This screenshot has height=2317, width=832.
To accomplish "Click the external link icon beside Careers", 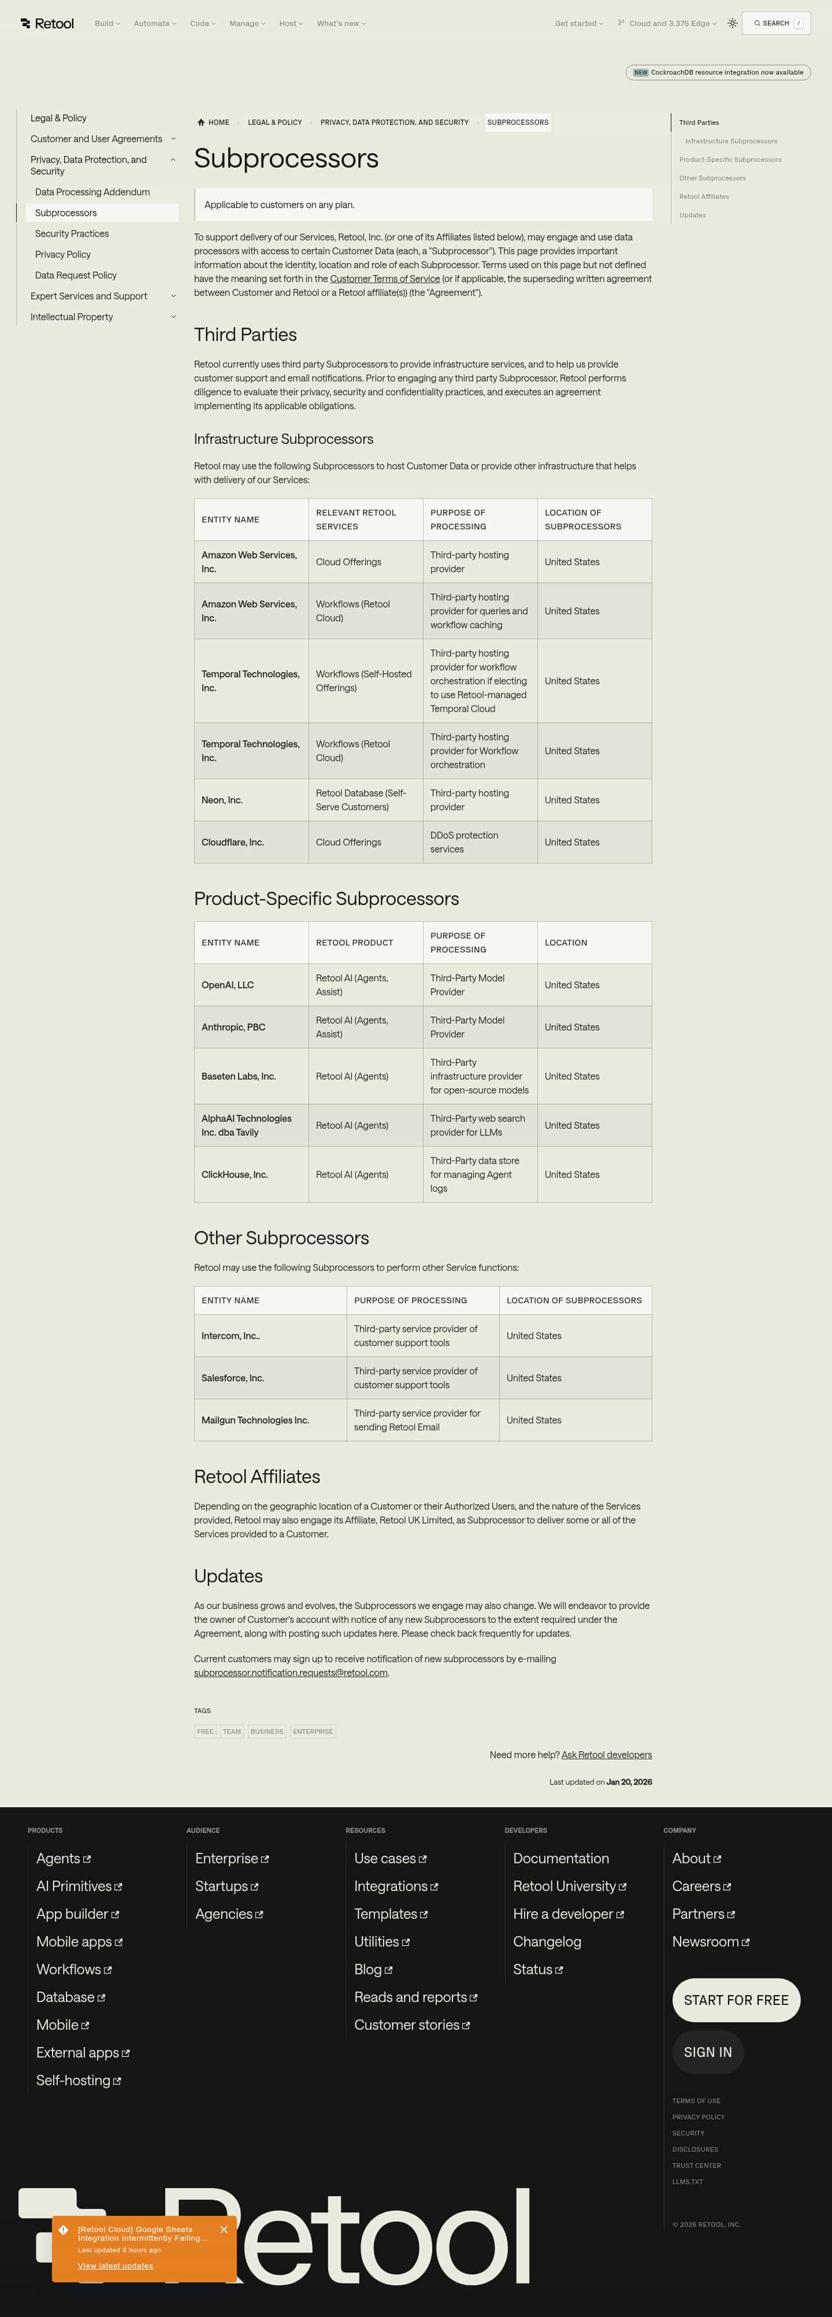I will click(727, 1887).
